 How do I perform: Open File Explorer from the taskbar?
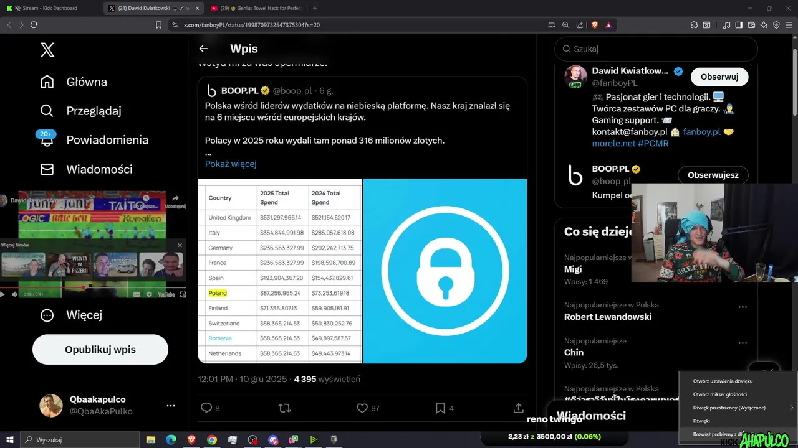(151, 439)
